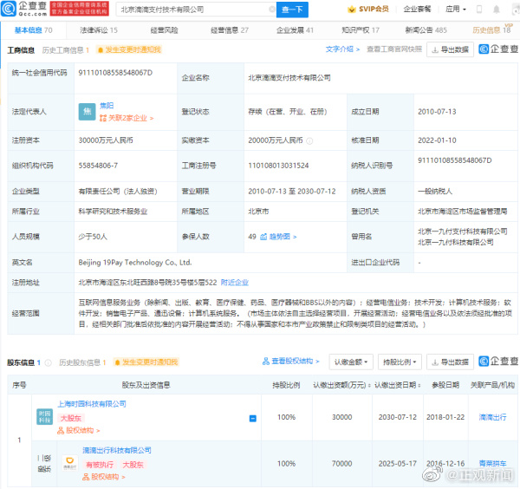This screenshot has height=489, width=520.
Task: Open 查看工商官网快照 link
Action: (394, 49)
